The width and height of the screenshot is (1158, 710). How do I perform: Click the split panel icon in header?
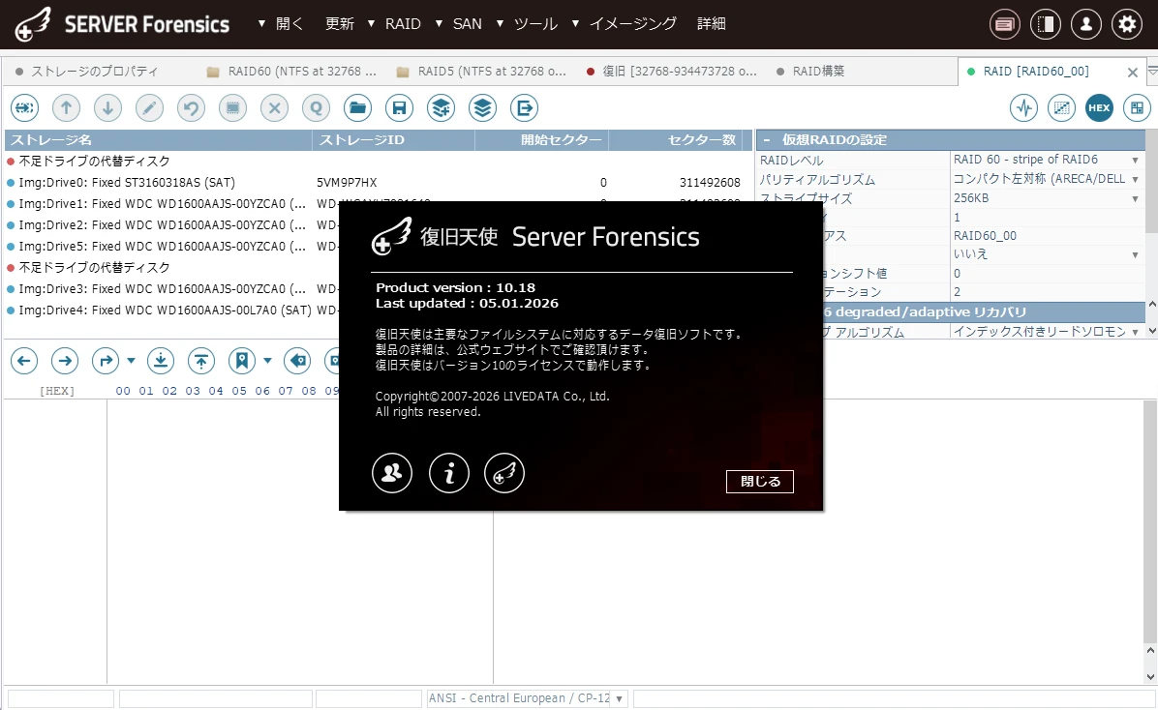[x=1045, y=24]
